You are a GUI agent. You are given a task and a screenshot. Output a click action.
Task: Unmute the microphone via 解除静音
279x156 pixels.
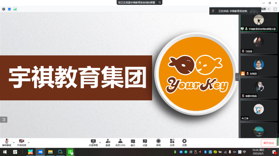pos(7,142)
